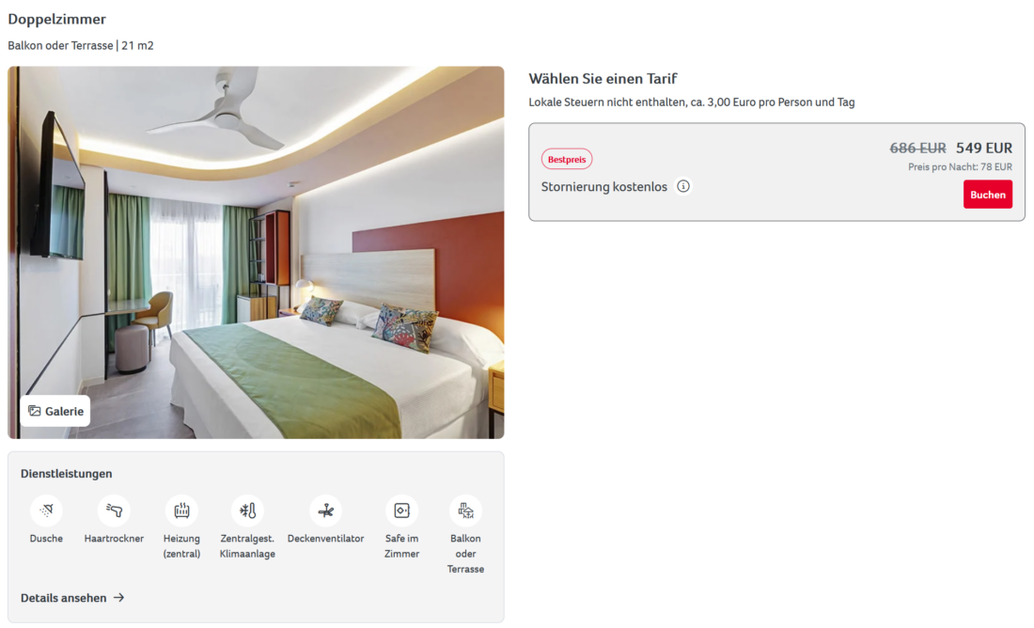Image resolution: width=1034 pixels, height=628 pixels.
Task: Click the Heizung (zentral) heating icon
Action: (x=181, y=510)
